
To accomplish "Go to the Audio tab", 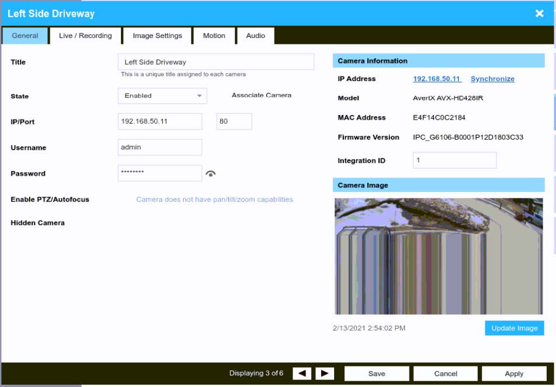I will [x=255, y=36].
